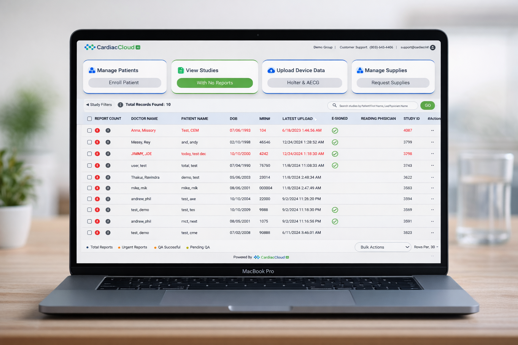Click the CardiacCloud logo in header
The image size is (518, 345).
pos(112,48)
